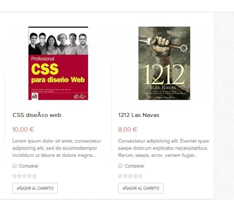Give 1212 Las Navas five stars
This screenshot has width=234, height=200.
[140, 176]
